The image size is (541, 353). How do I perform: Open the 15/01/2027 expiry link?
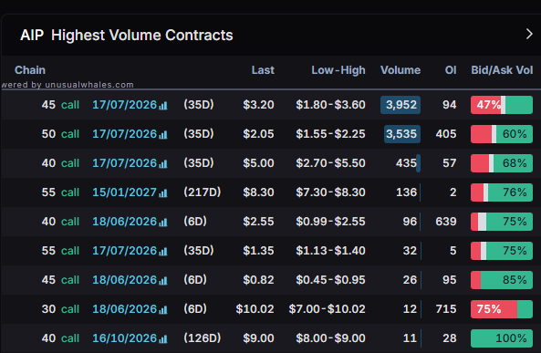point(125,192)
